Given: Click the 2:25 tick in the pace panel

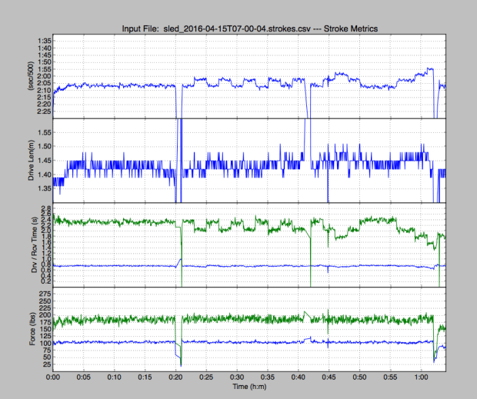Looking at the screenshot, I should [44, 111].
